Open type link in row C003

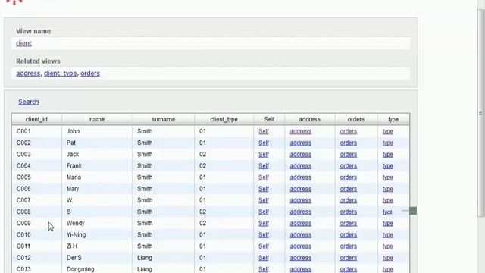pyautogui.click(x=387, y=155)
